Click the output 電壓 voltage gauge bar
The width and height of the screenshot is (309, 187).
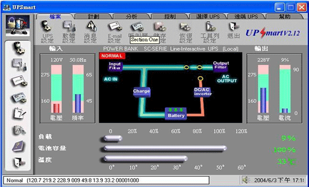pyautogui.click(x=263, y=89)
